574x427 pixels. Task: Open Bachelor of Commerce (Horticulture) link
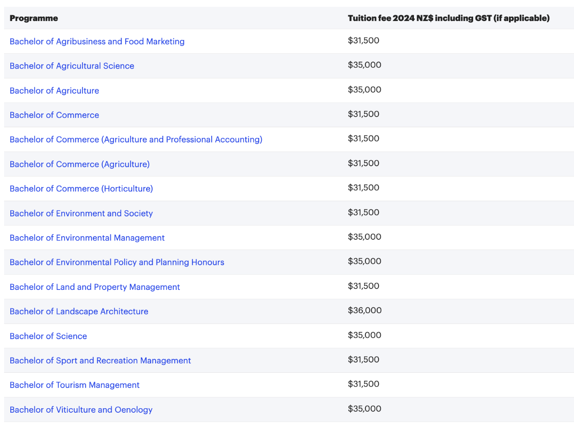coord(81,189)
